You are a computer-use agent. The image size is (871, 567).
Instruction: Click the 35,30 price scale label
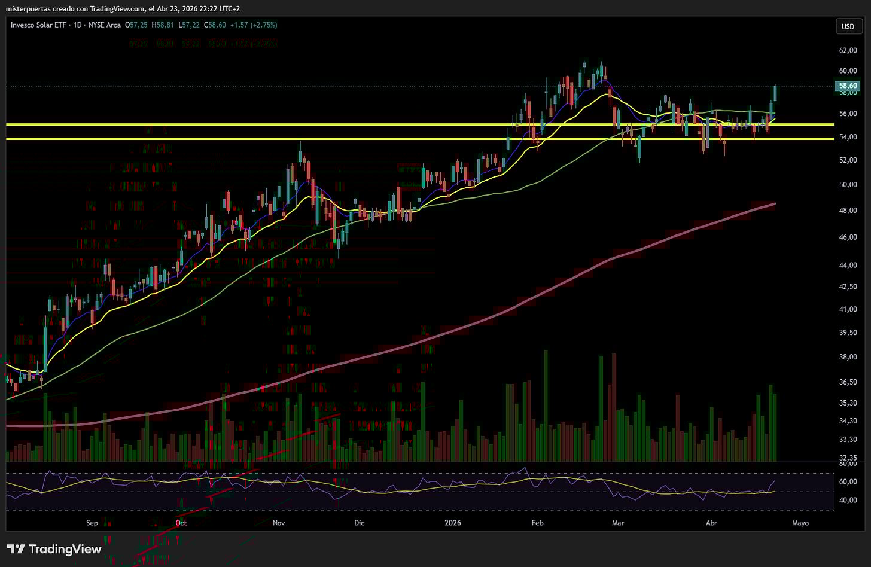(848, 403)
